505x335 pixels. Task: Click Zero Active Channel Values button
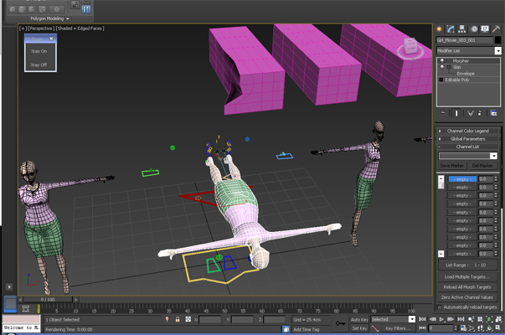[467, 296]
